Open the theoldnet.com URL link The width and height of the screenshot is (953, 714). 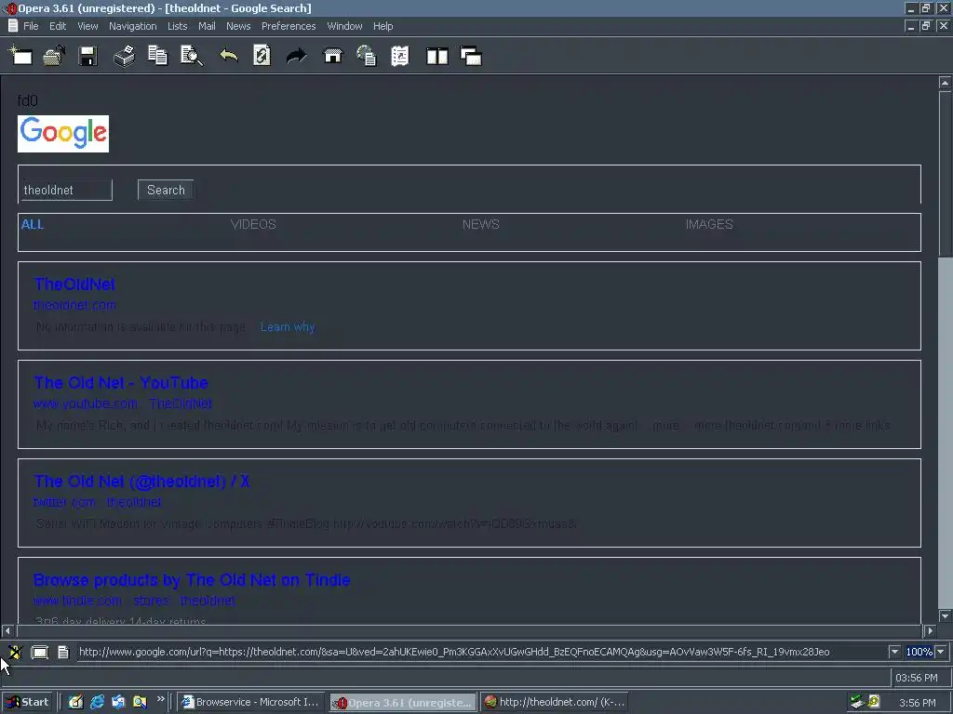pyautogui.click(x=74, y=305)
